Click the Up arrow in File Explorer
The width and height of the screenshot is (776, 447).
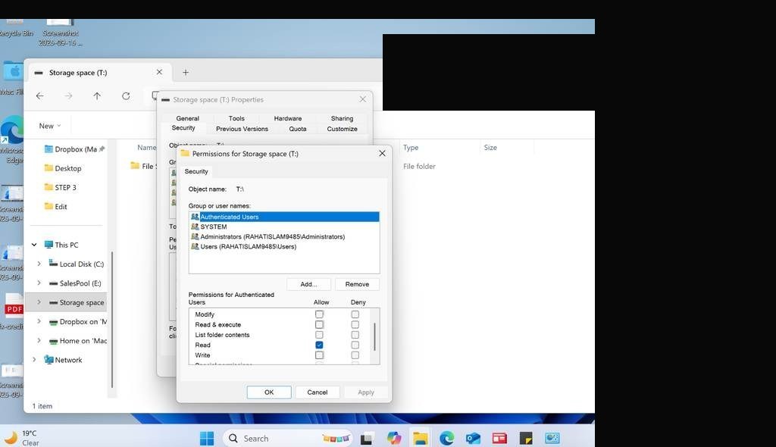pos(97,96)
